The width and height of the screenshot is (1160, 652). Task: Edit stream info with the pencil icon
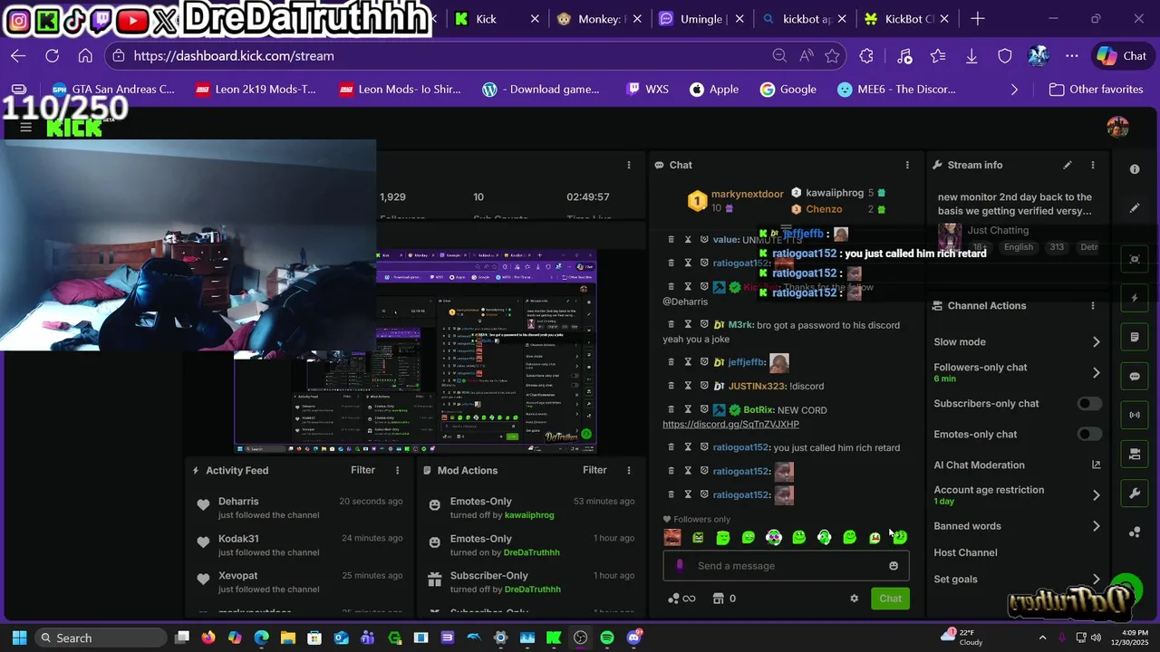pos(1068,165)
